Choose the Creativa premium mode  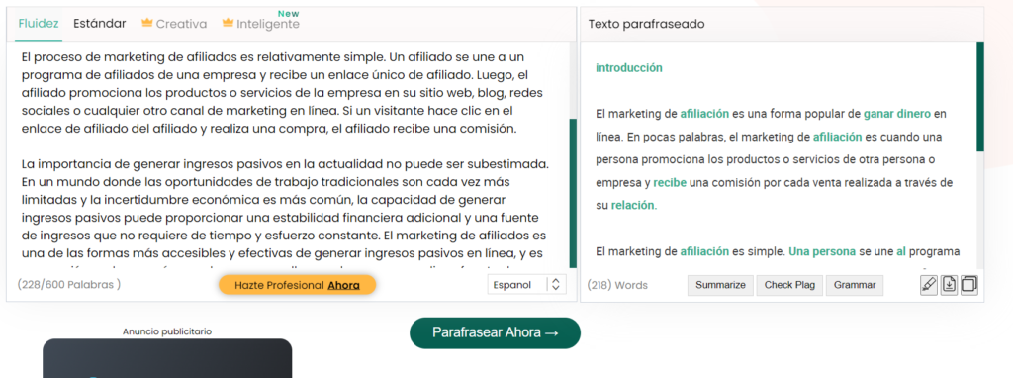point(182,24)
